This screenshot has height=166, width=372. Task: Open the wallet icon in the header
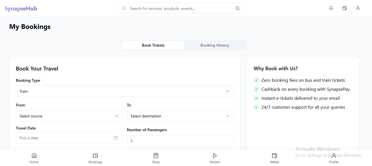click(x=345, y=8)
